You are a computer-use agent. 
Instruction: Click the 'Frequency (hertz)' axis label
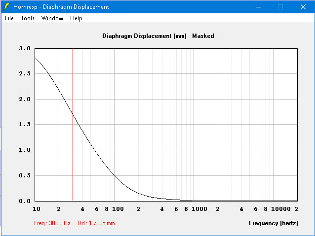(x=274, y=223)
